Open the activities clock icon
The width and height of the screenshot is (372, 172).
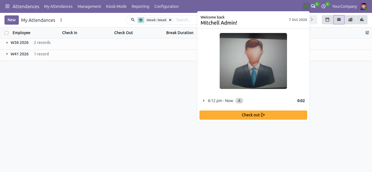coord(323,6)
